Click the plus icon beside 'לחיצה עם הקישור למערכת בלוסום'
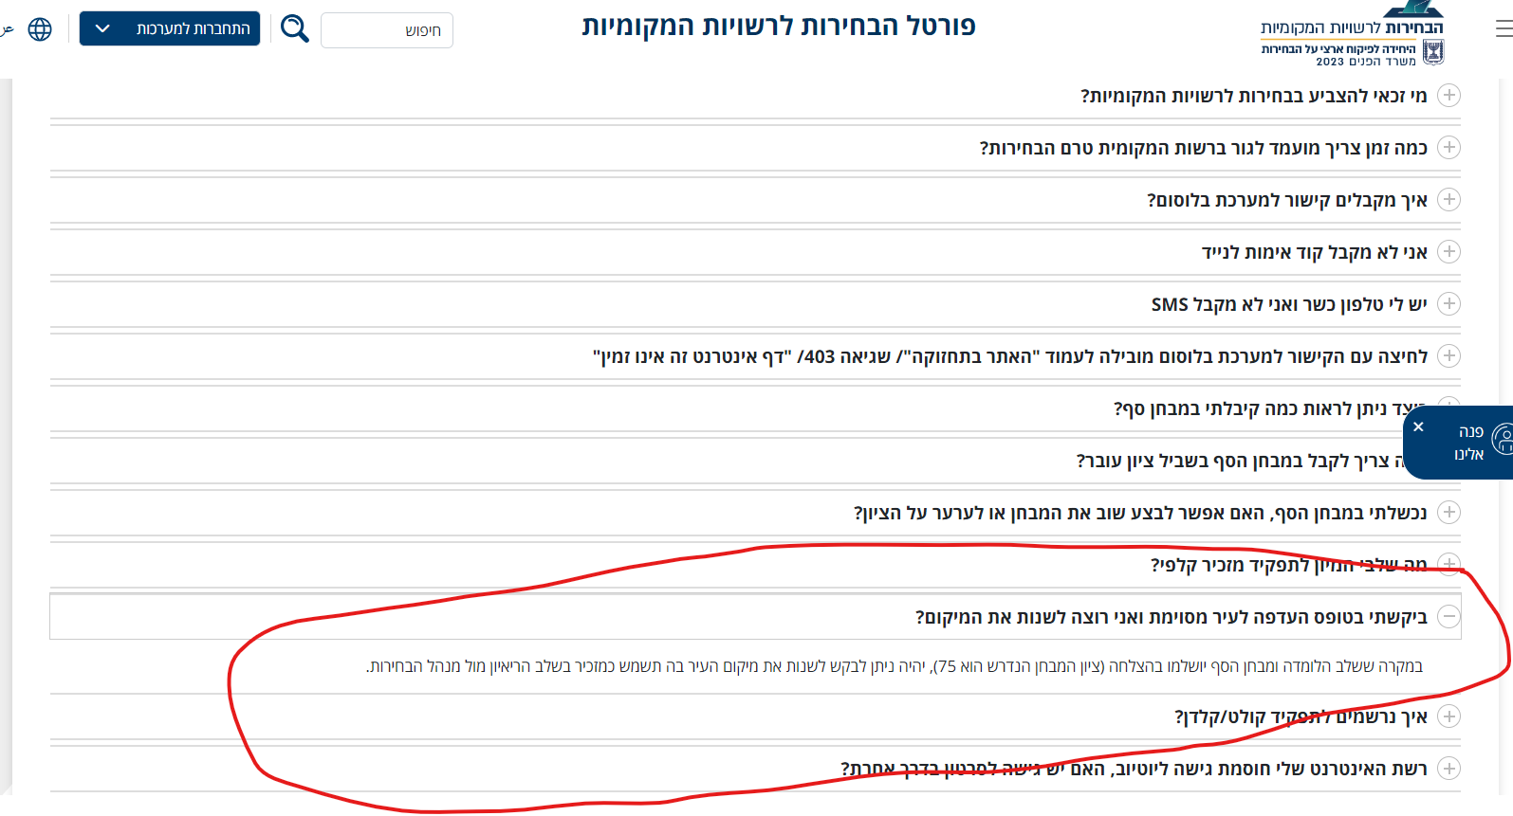This screenshot has width=1513, height=816. click(x=1448, y=355)
